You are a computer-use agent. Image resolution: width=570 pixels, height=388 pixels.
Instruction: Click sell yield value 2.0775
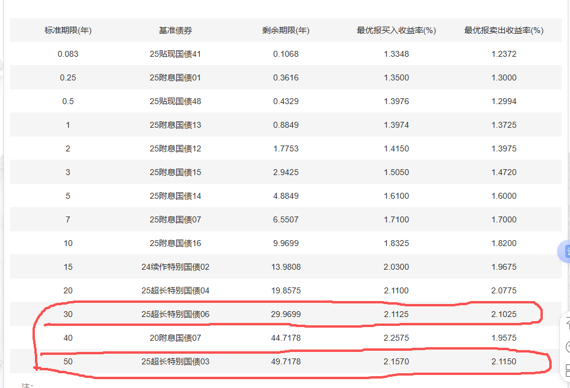(504, 290)
